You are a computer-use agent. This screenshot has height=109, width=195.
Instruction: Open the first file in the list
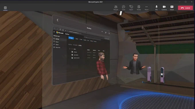coord(75,52)
